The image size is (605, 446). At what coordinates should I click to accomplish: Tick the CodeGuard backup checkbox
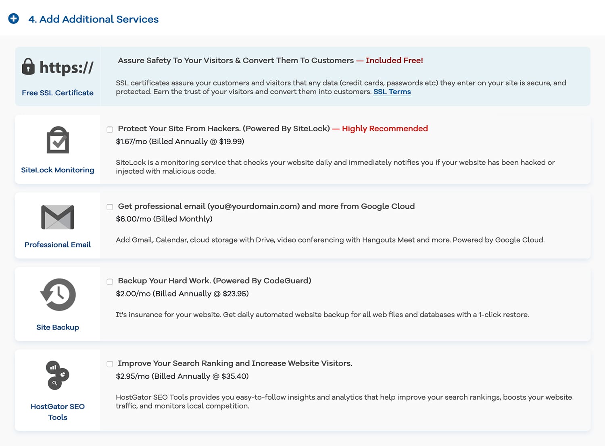point(110,282)
